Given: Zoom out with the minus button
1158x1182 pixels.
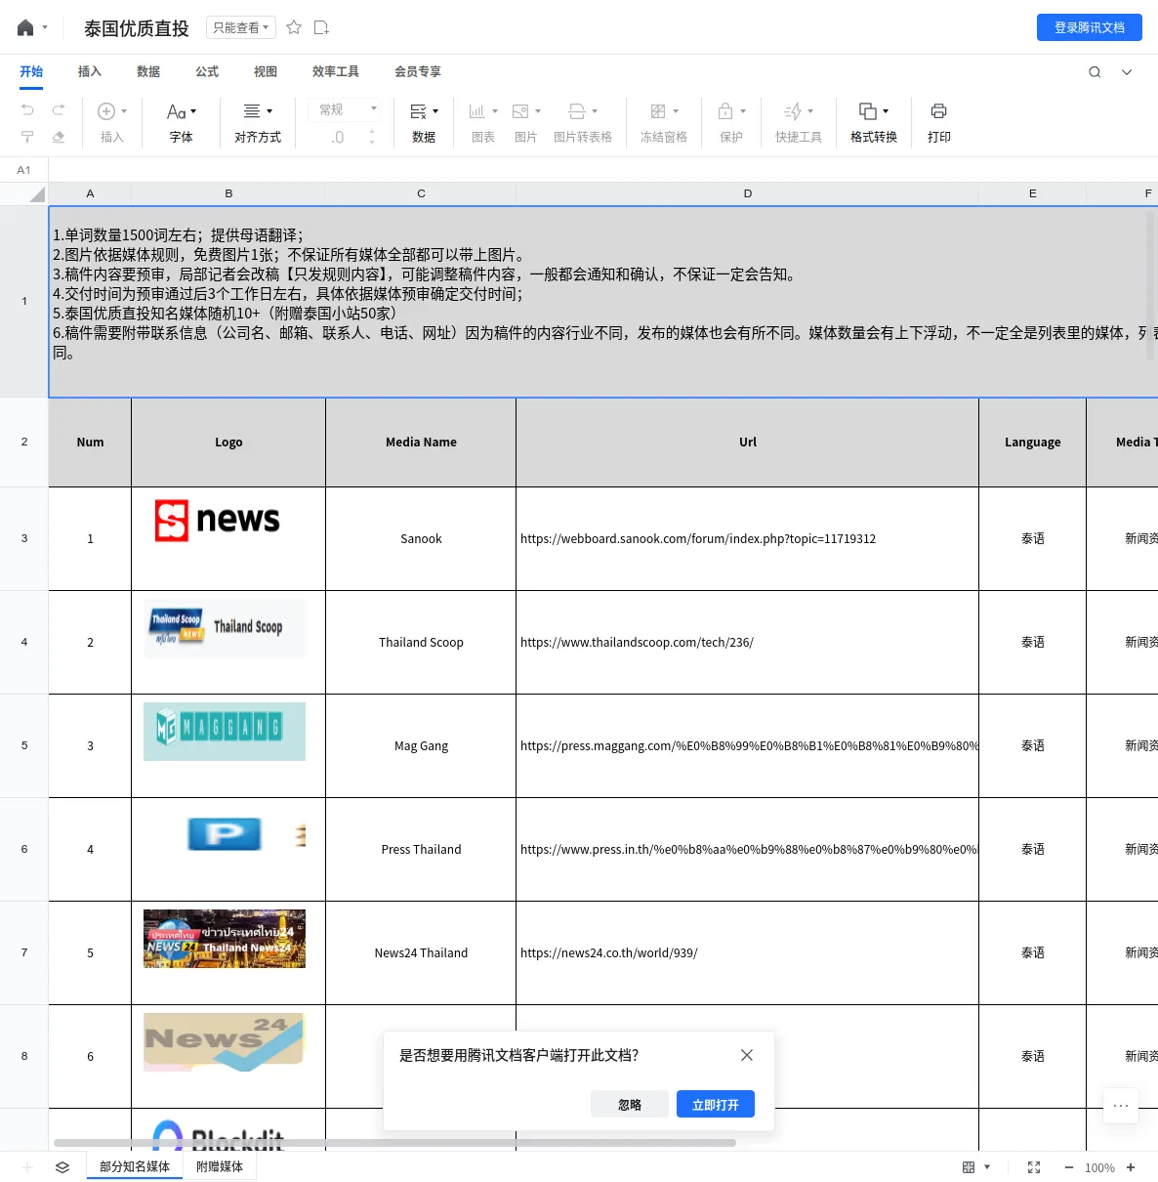Looking at the screenshot, I should click(x=1069, y=1167).
